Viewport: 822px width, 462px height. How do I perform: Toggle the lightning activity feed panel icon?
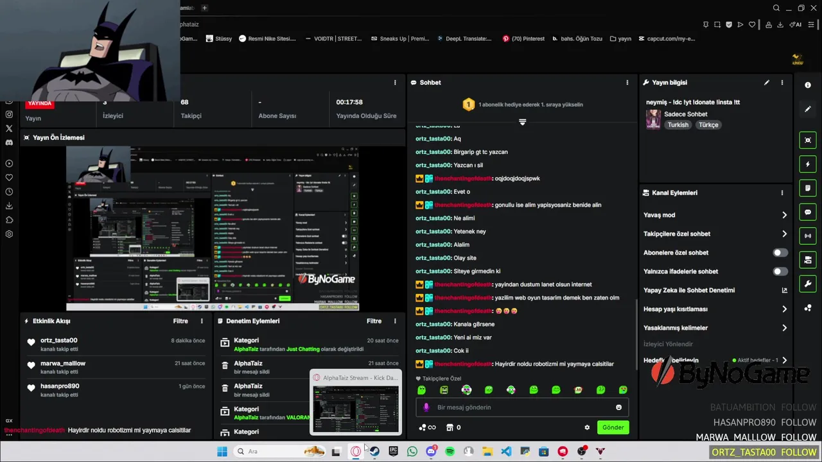[x=808, y=164]
